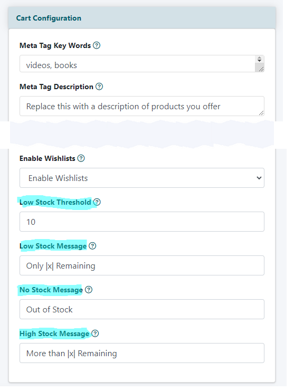Show help for Low Stock Threshold
Viewport: 294px width, 391px height.
pos(97,202)
